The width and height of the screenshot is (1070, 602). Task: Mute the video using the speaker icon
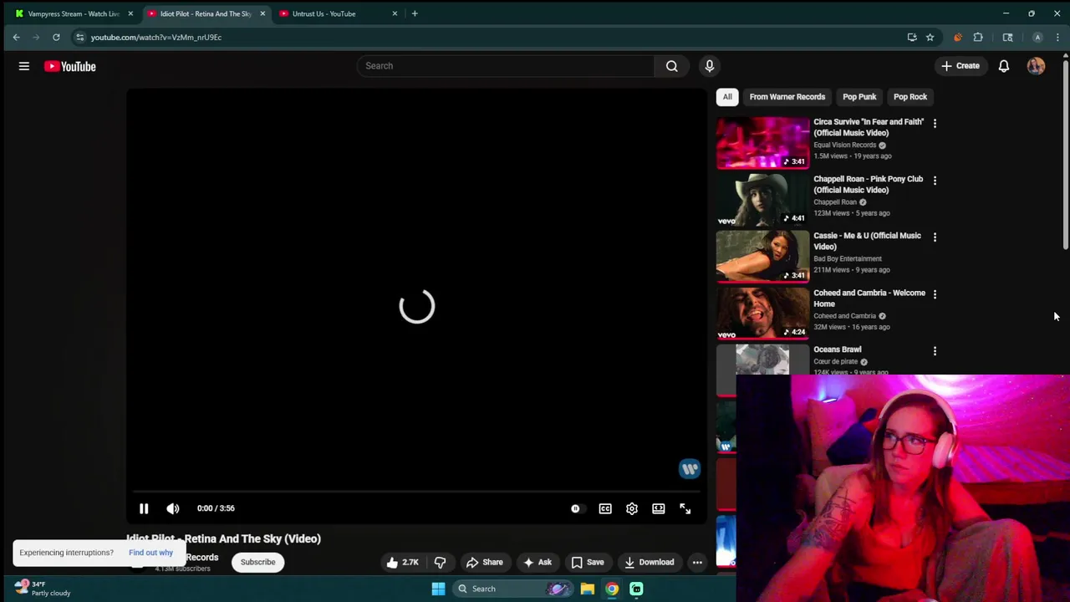tap(173, 508)
